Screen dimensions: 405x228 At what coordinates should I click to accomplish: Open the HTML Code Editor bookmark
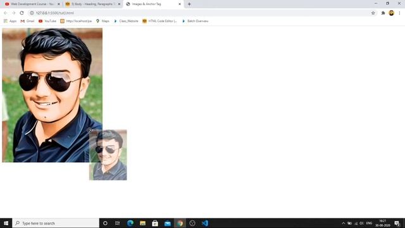159,21
